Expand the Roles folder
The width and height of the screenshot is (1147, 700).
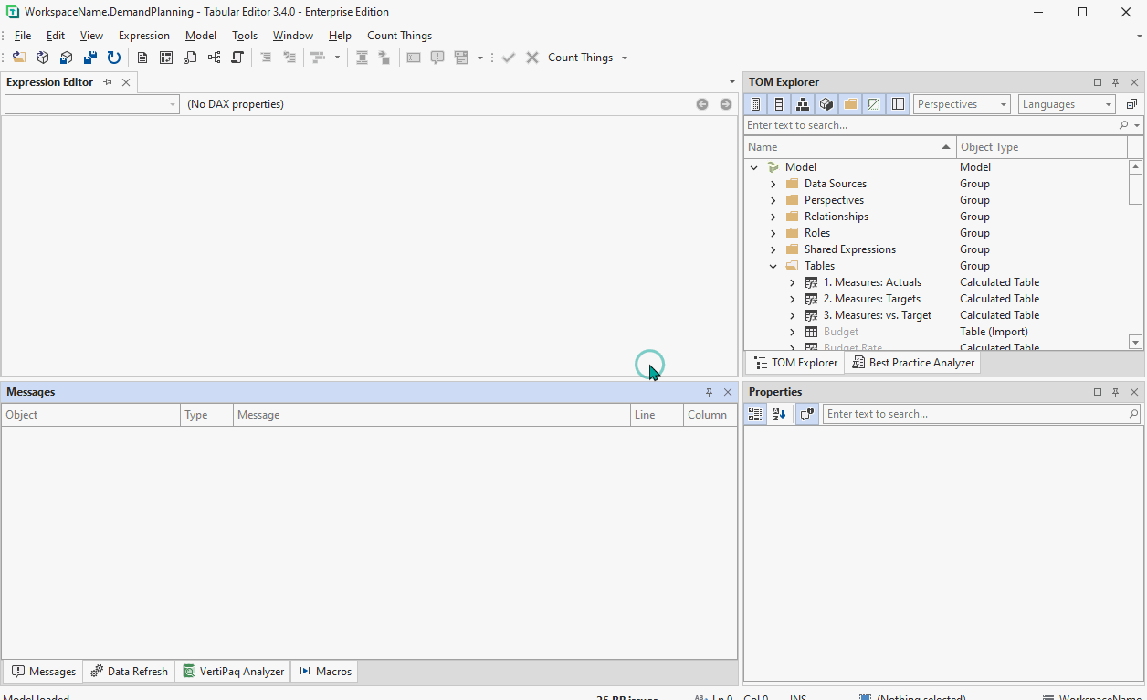(773, 233)
